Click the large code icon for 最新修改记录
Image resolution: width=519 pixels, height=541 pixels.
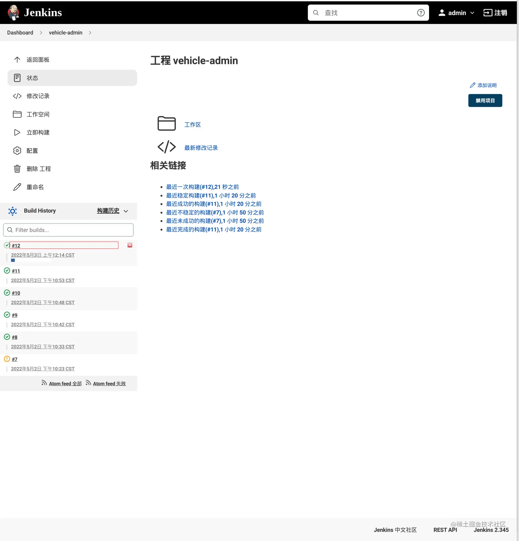(167, 147)
